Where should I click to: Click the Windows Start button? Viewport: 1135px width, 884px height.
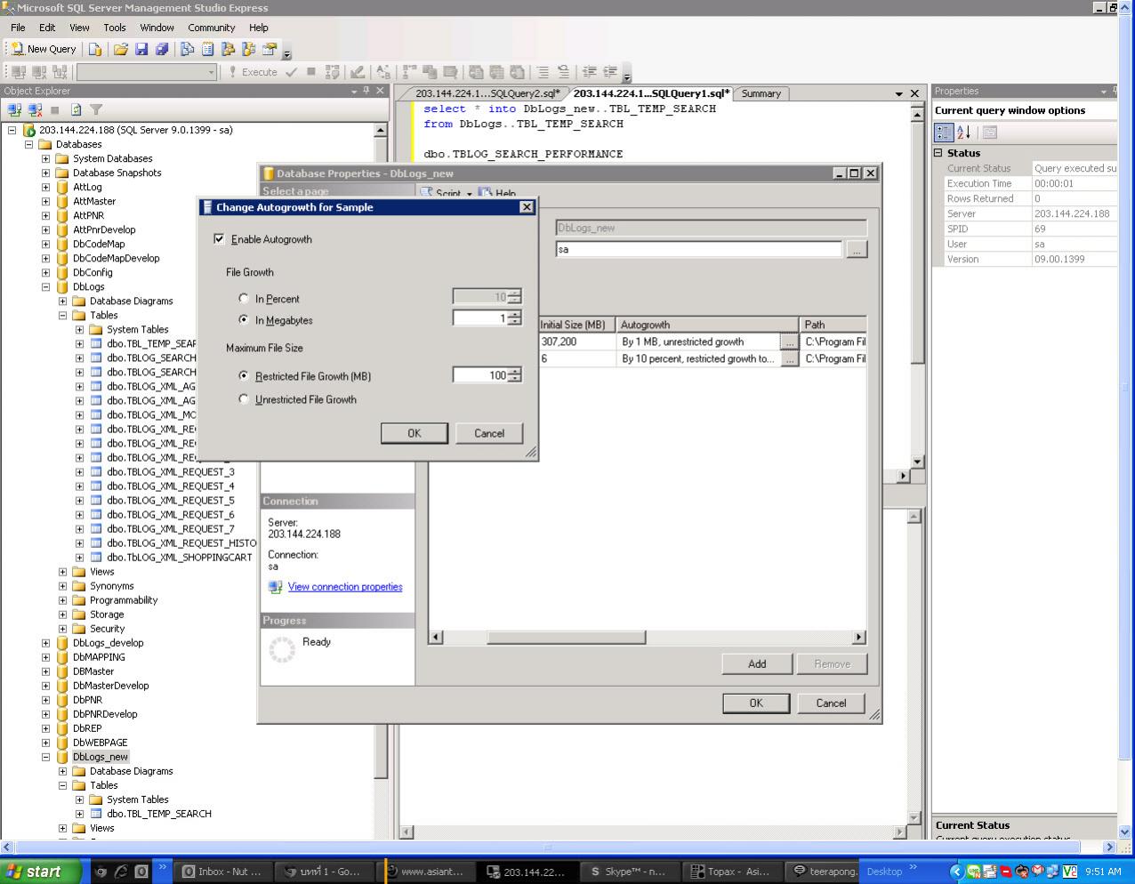[40, 872]
